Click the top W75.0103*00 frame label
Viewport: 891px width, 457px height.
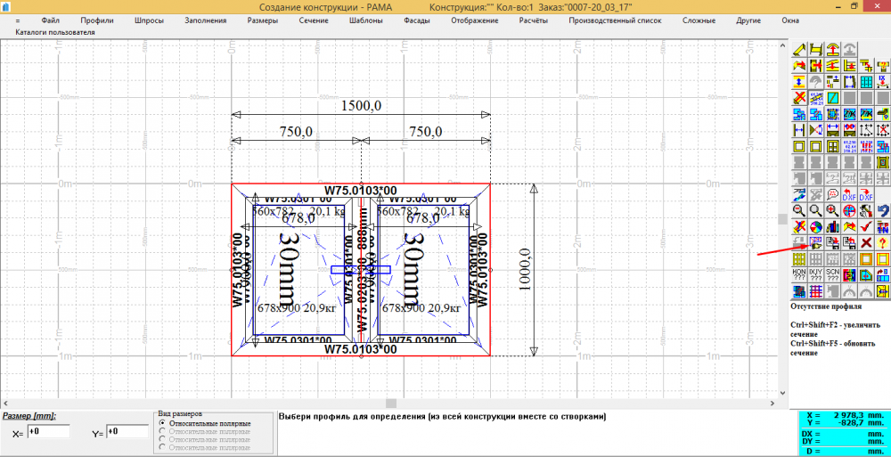(x=360, y=190)
